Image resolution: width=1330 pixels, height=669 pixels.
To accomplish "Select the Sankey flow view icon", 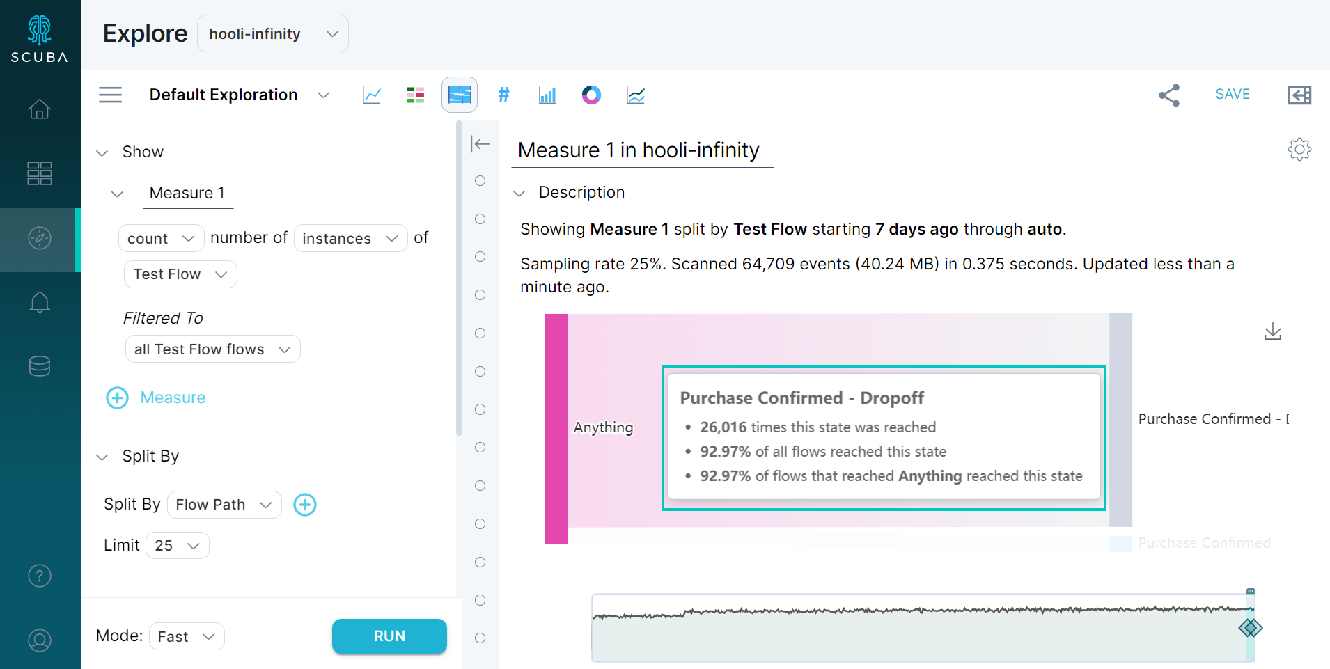I will (460, 95).
